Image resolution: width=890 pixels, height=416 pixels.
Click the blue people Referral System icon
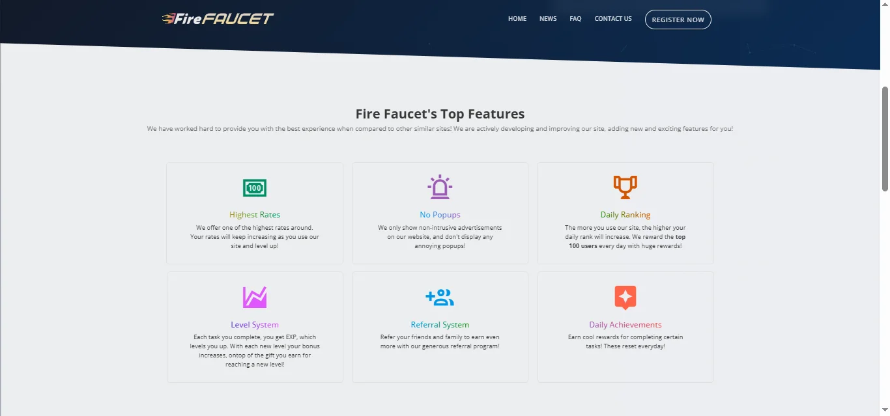point(440,298)
